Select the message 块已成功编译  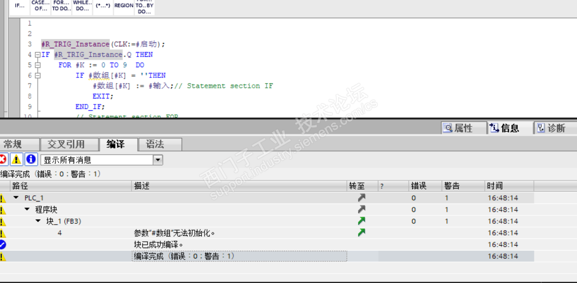pos(158,245)
